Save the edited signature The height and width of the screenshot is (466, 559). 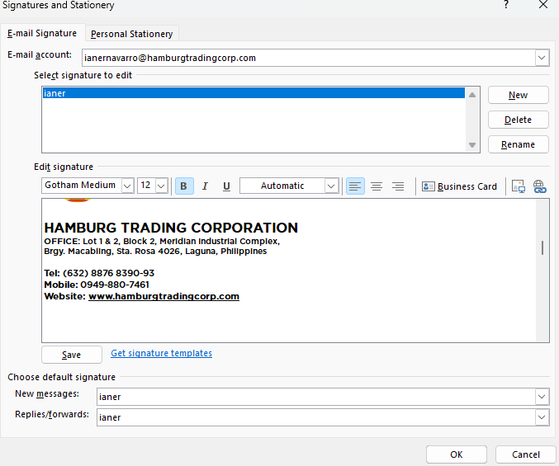pyautogui.click(x=72, y=355)
